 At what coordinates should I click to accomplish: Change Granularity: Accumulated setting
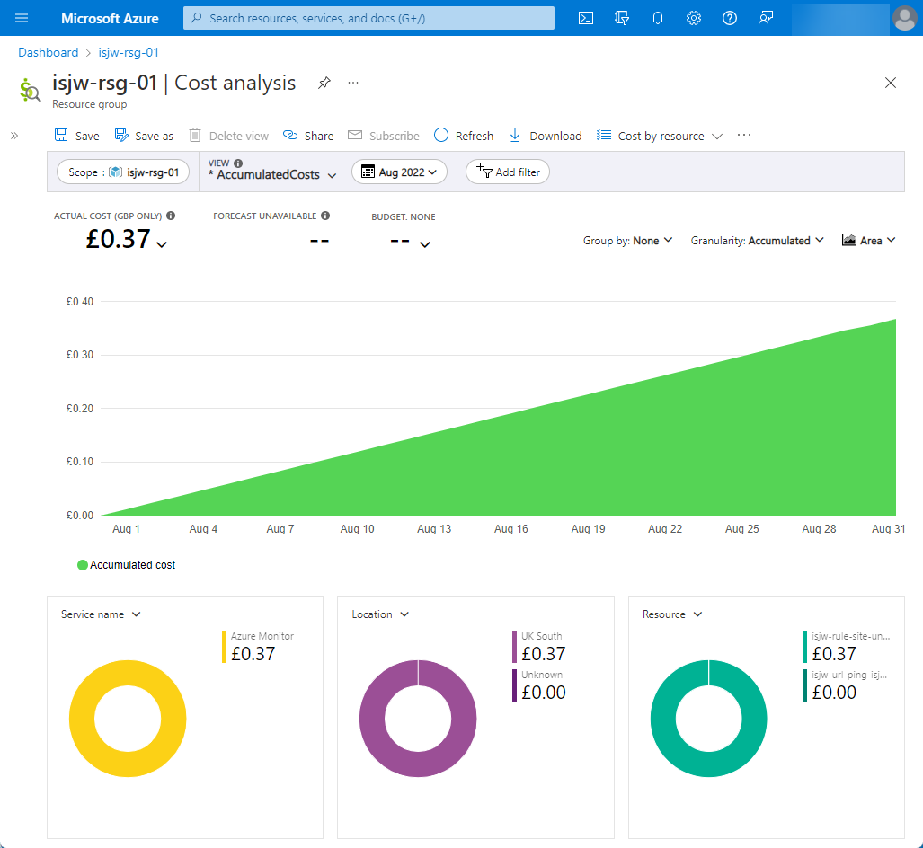(x=757, y=241)
